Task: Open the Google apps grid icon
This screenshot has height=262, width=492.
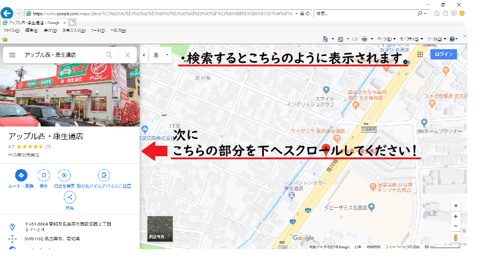Action: pyautogui.click(x=420, y=55)
